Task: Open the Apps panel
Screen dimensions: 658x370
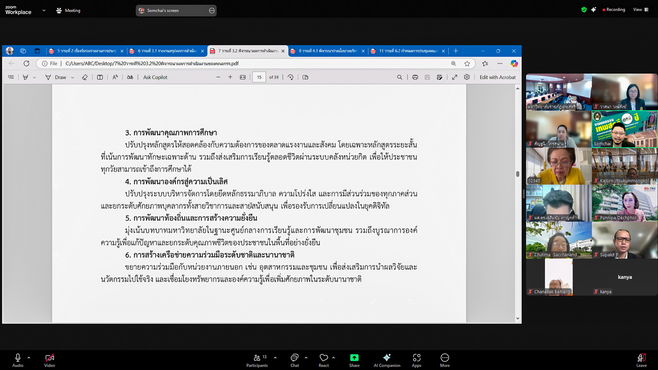Action: 416,360
